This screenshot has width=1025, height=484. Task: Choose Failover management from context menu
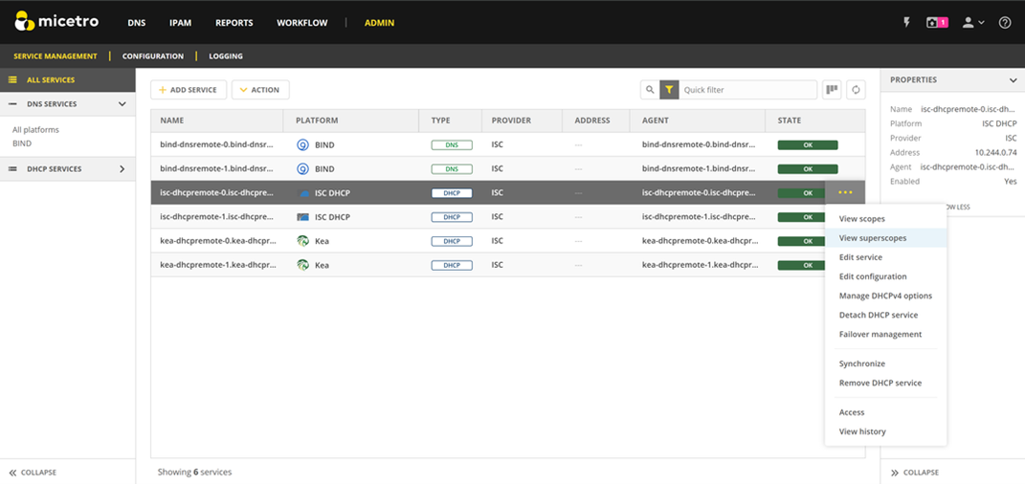click(880, 334)
